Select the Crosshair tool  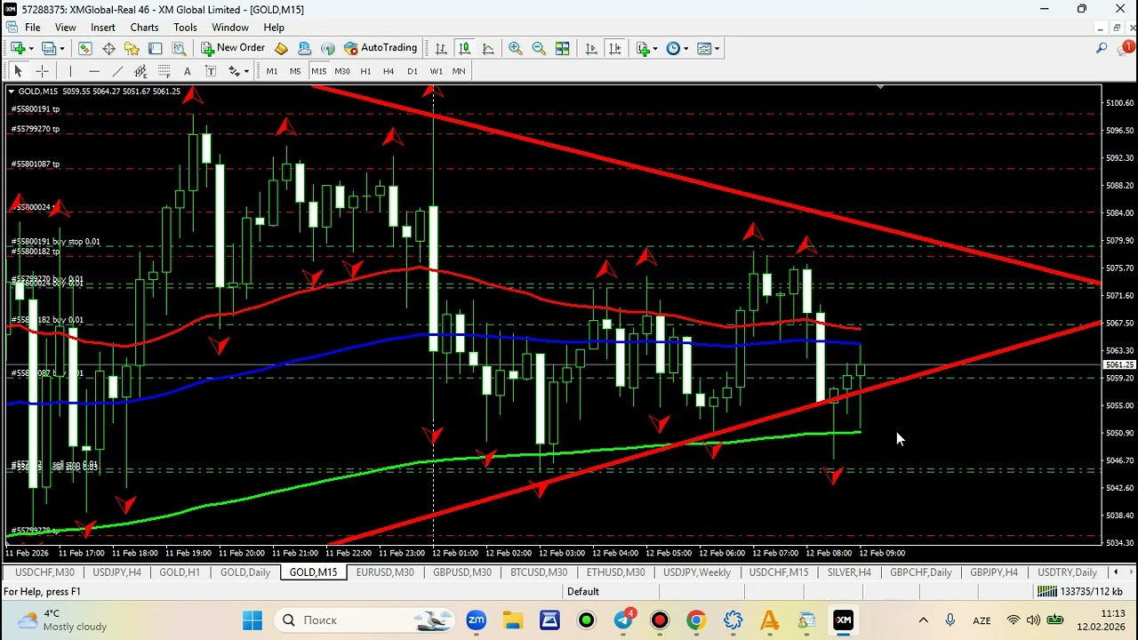42,71
